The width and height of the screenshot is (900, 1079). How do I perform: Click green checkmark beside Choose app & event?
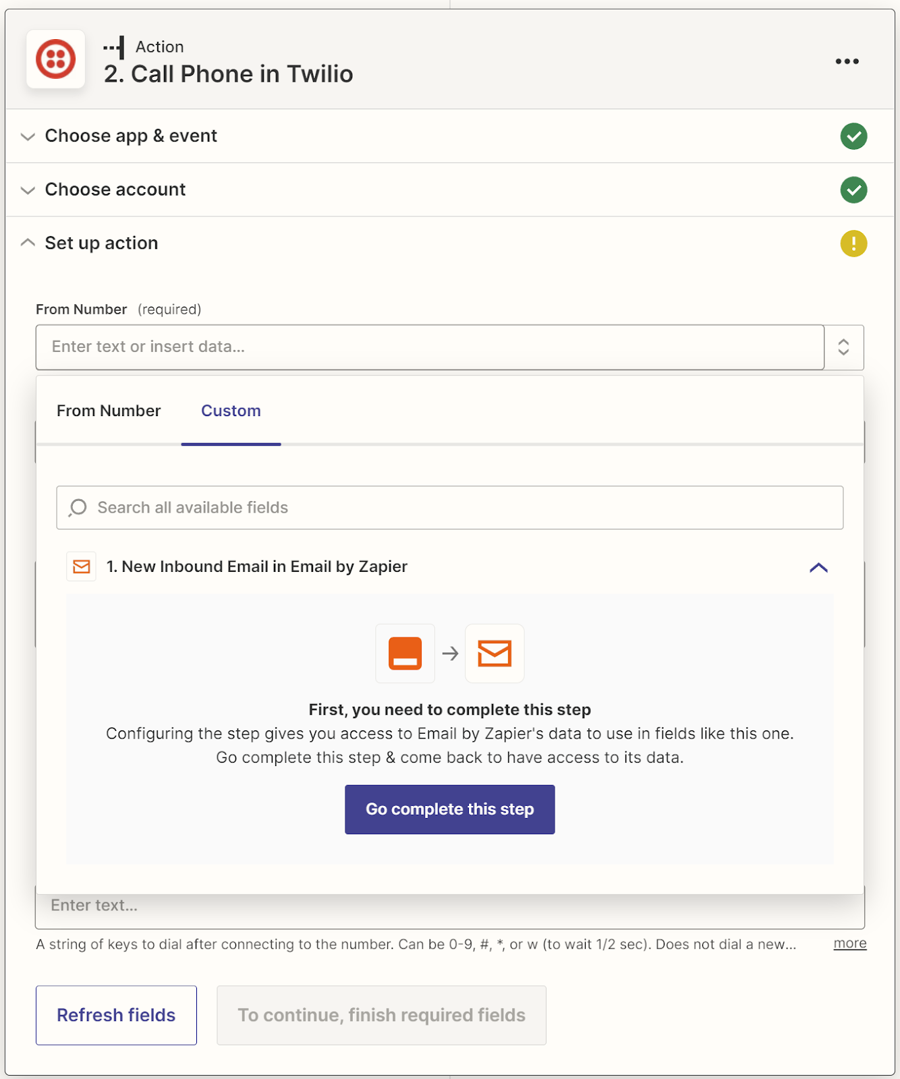(853, 136)
